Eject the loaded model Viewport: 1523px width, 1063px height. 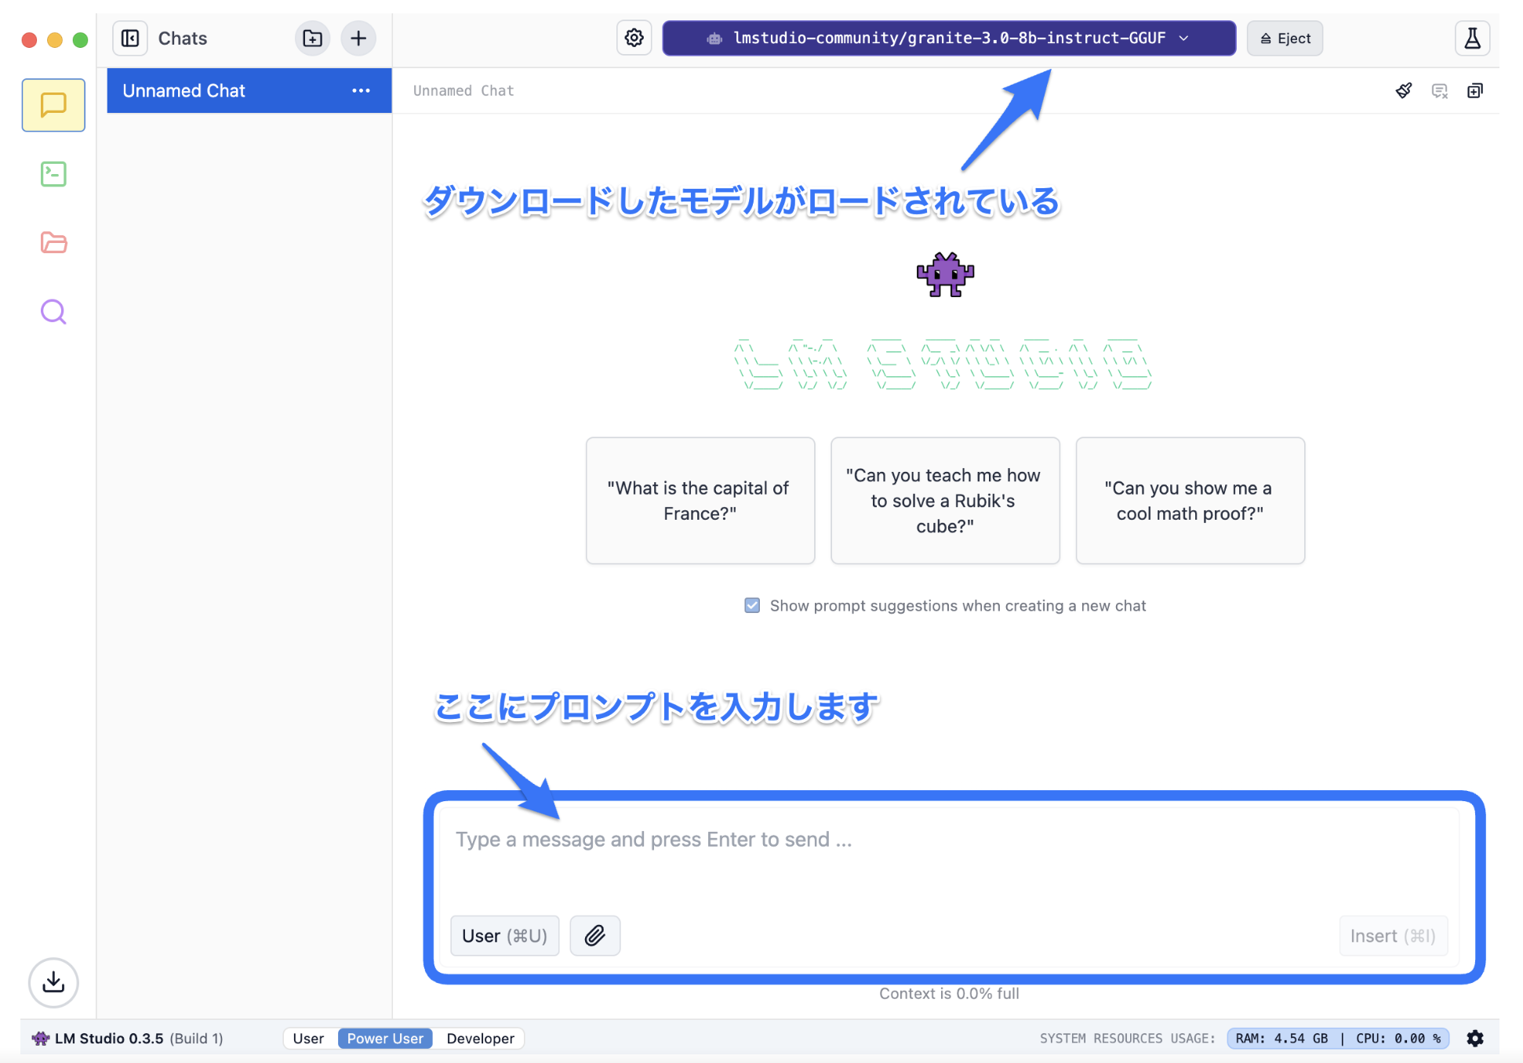coord(1285,38)
